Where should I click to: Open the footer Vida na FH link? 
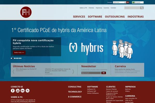click(x=129, y=100)
